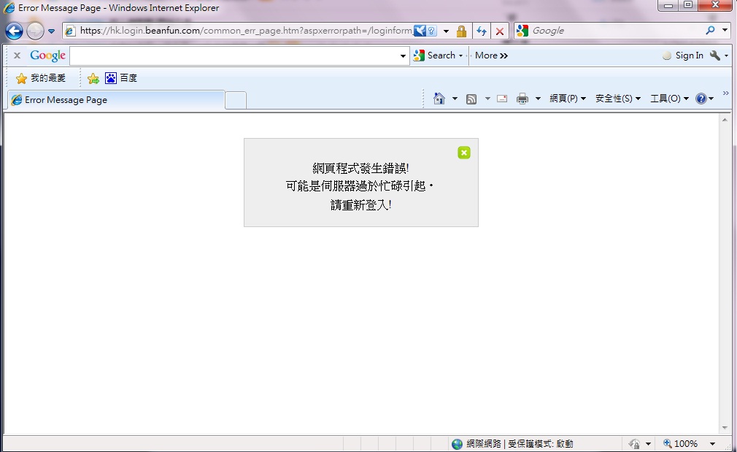
Task: Open 我的最愛 Favorites button
Action: pyautogui.click(x=41, y=78)
